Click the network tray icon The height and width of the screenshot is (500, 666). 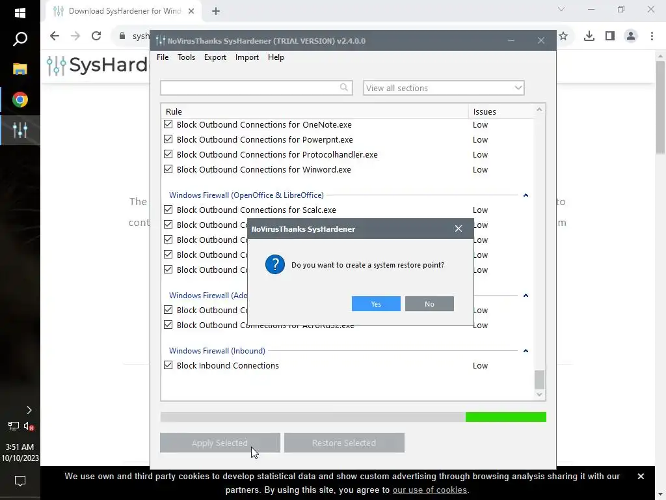(x=13, y=426)
